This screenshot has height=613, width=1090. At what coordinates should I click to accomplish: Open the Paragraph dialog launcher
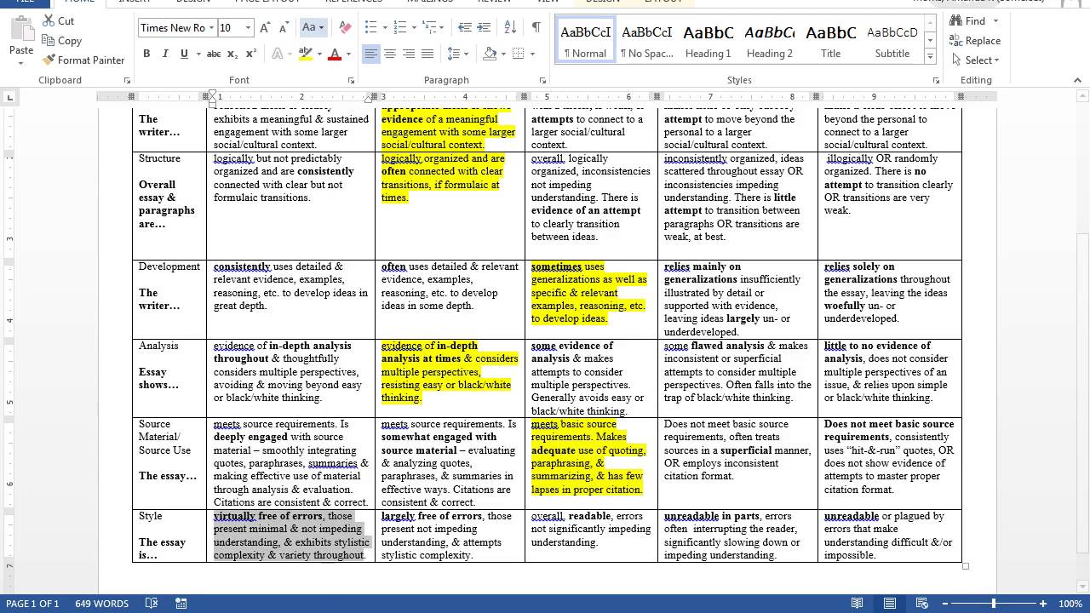(x=542, y=81)
